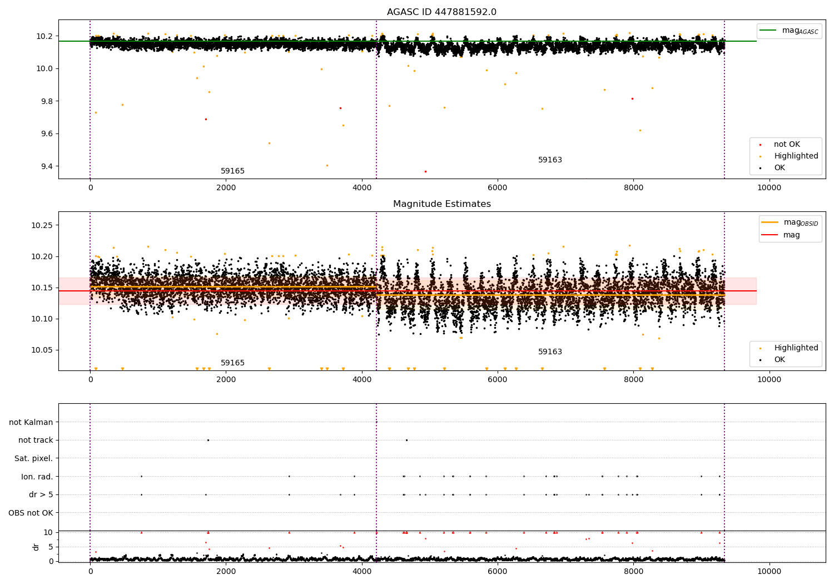The height and width of the screenshot is (584, 834).
Task: Click the "5" tick on the dr axis
Action: (51, 547)
